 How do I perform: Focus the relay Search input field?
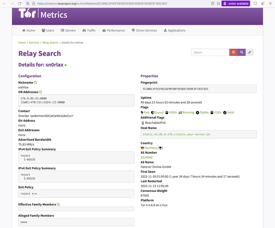point(210,52)
